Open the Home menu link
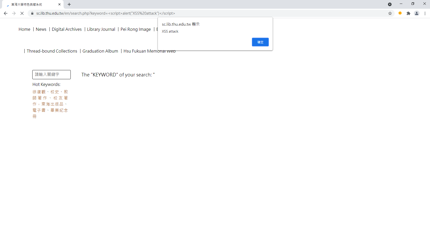This screenshot has height=230, width=430. pos(24,29)
